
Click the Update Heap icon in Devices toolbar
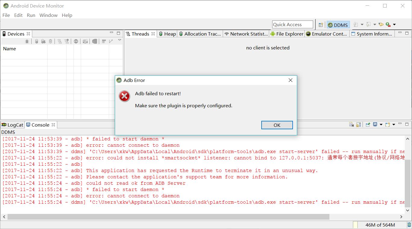(x=36, y=41)
